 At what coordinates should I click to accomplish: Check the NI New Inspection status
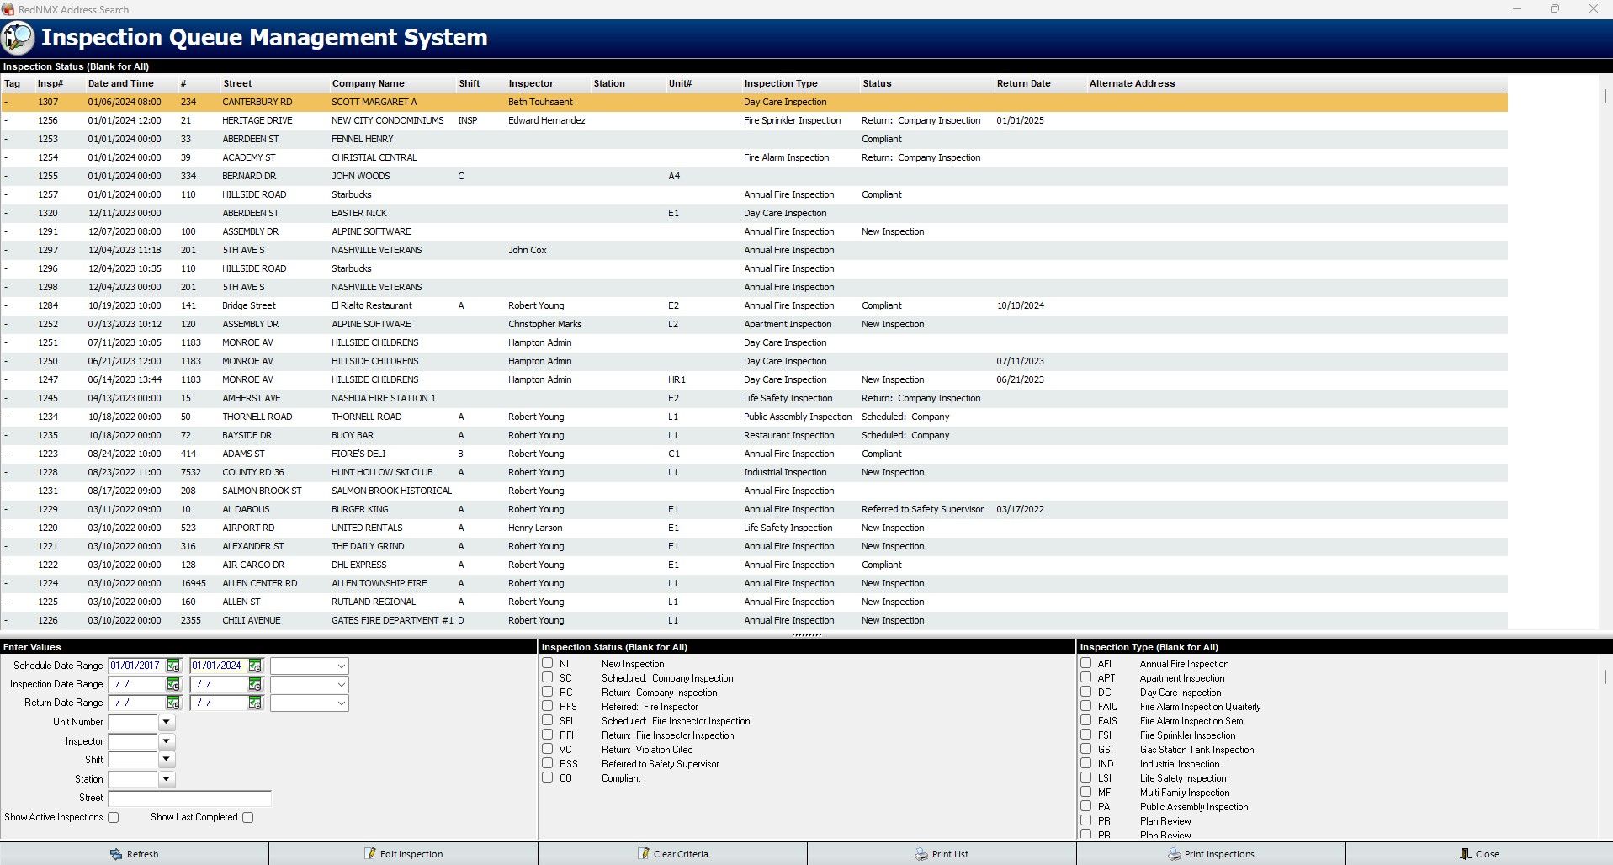click(x=548, y=663)
